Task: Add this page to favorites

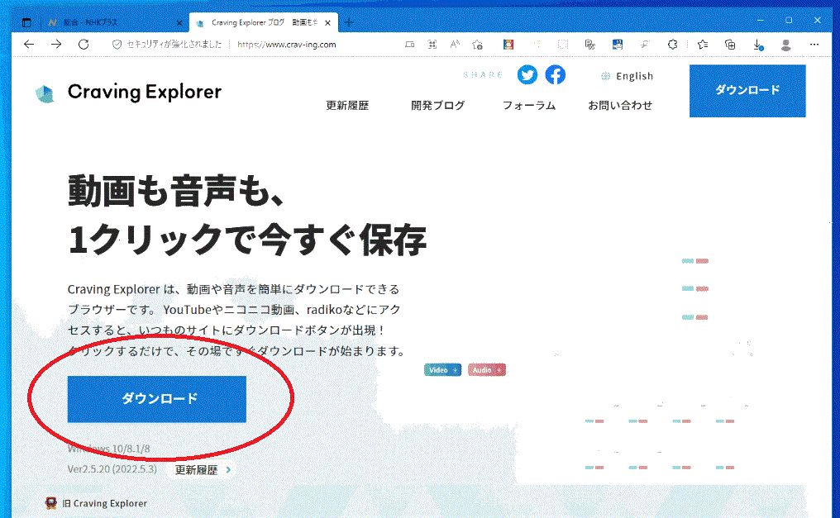Action: 477,45
